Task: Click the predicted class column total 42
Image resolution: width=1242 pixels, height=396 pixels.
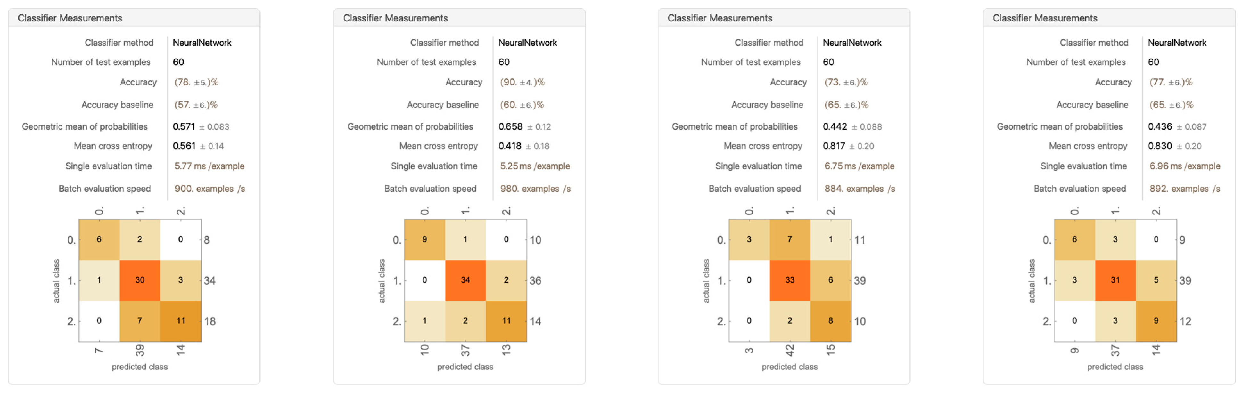Action: coord(789,350)
